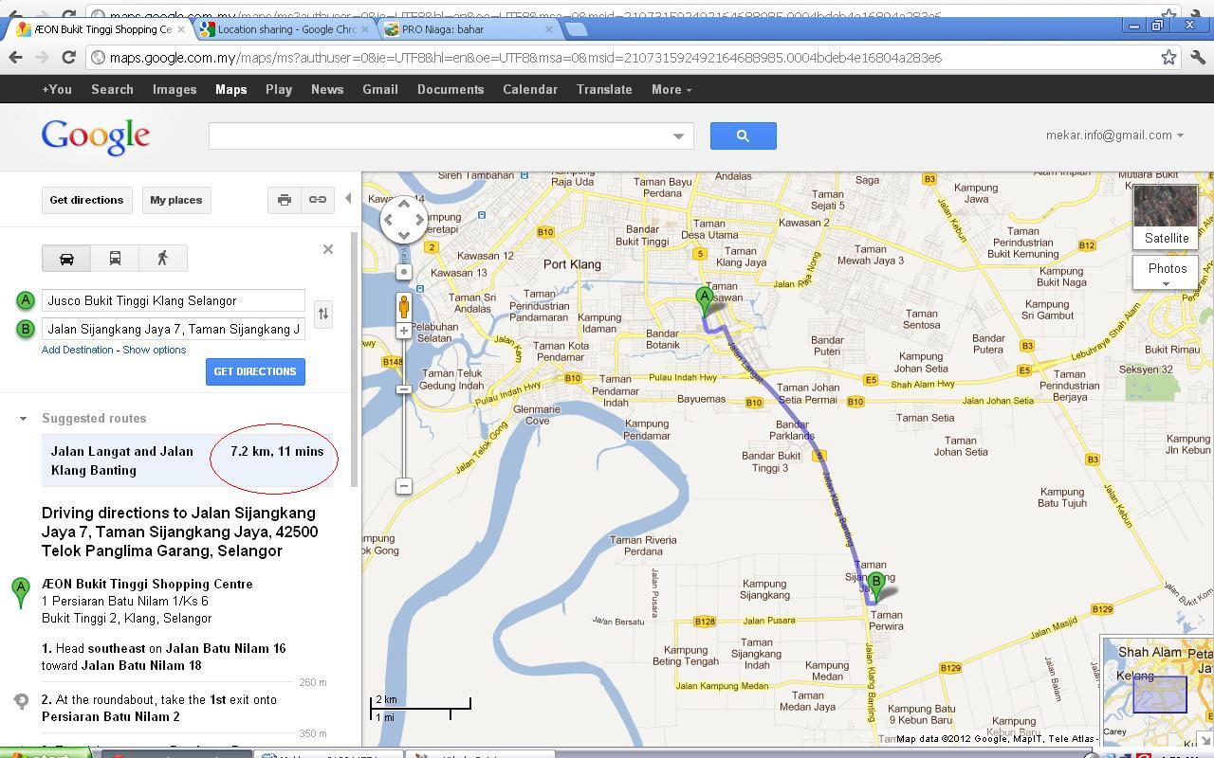Click green A marker in directions list
The height and width of the screenshot is (758, 1214).
(x=20, y=592)
